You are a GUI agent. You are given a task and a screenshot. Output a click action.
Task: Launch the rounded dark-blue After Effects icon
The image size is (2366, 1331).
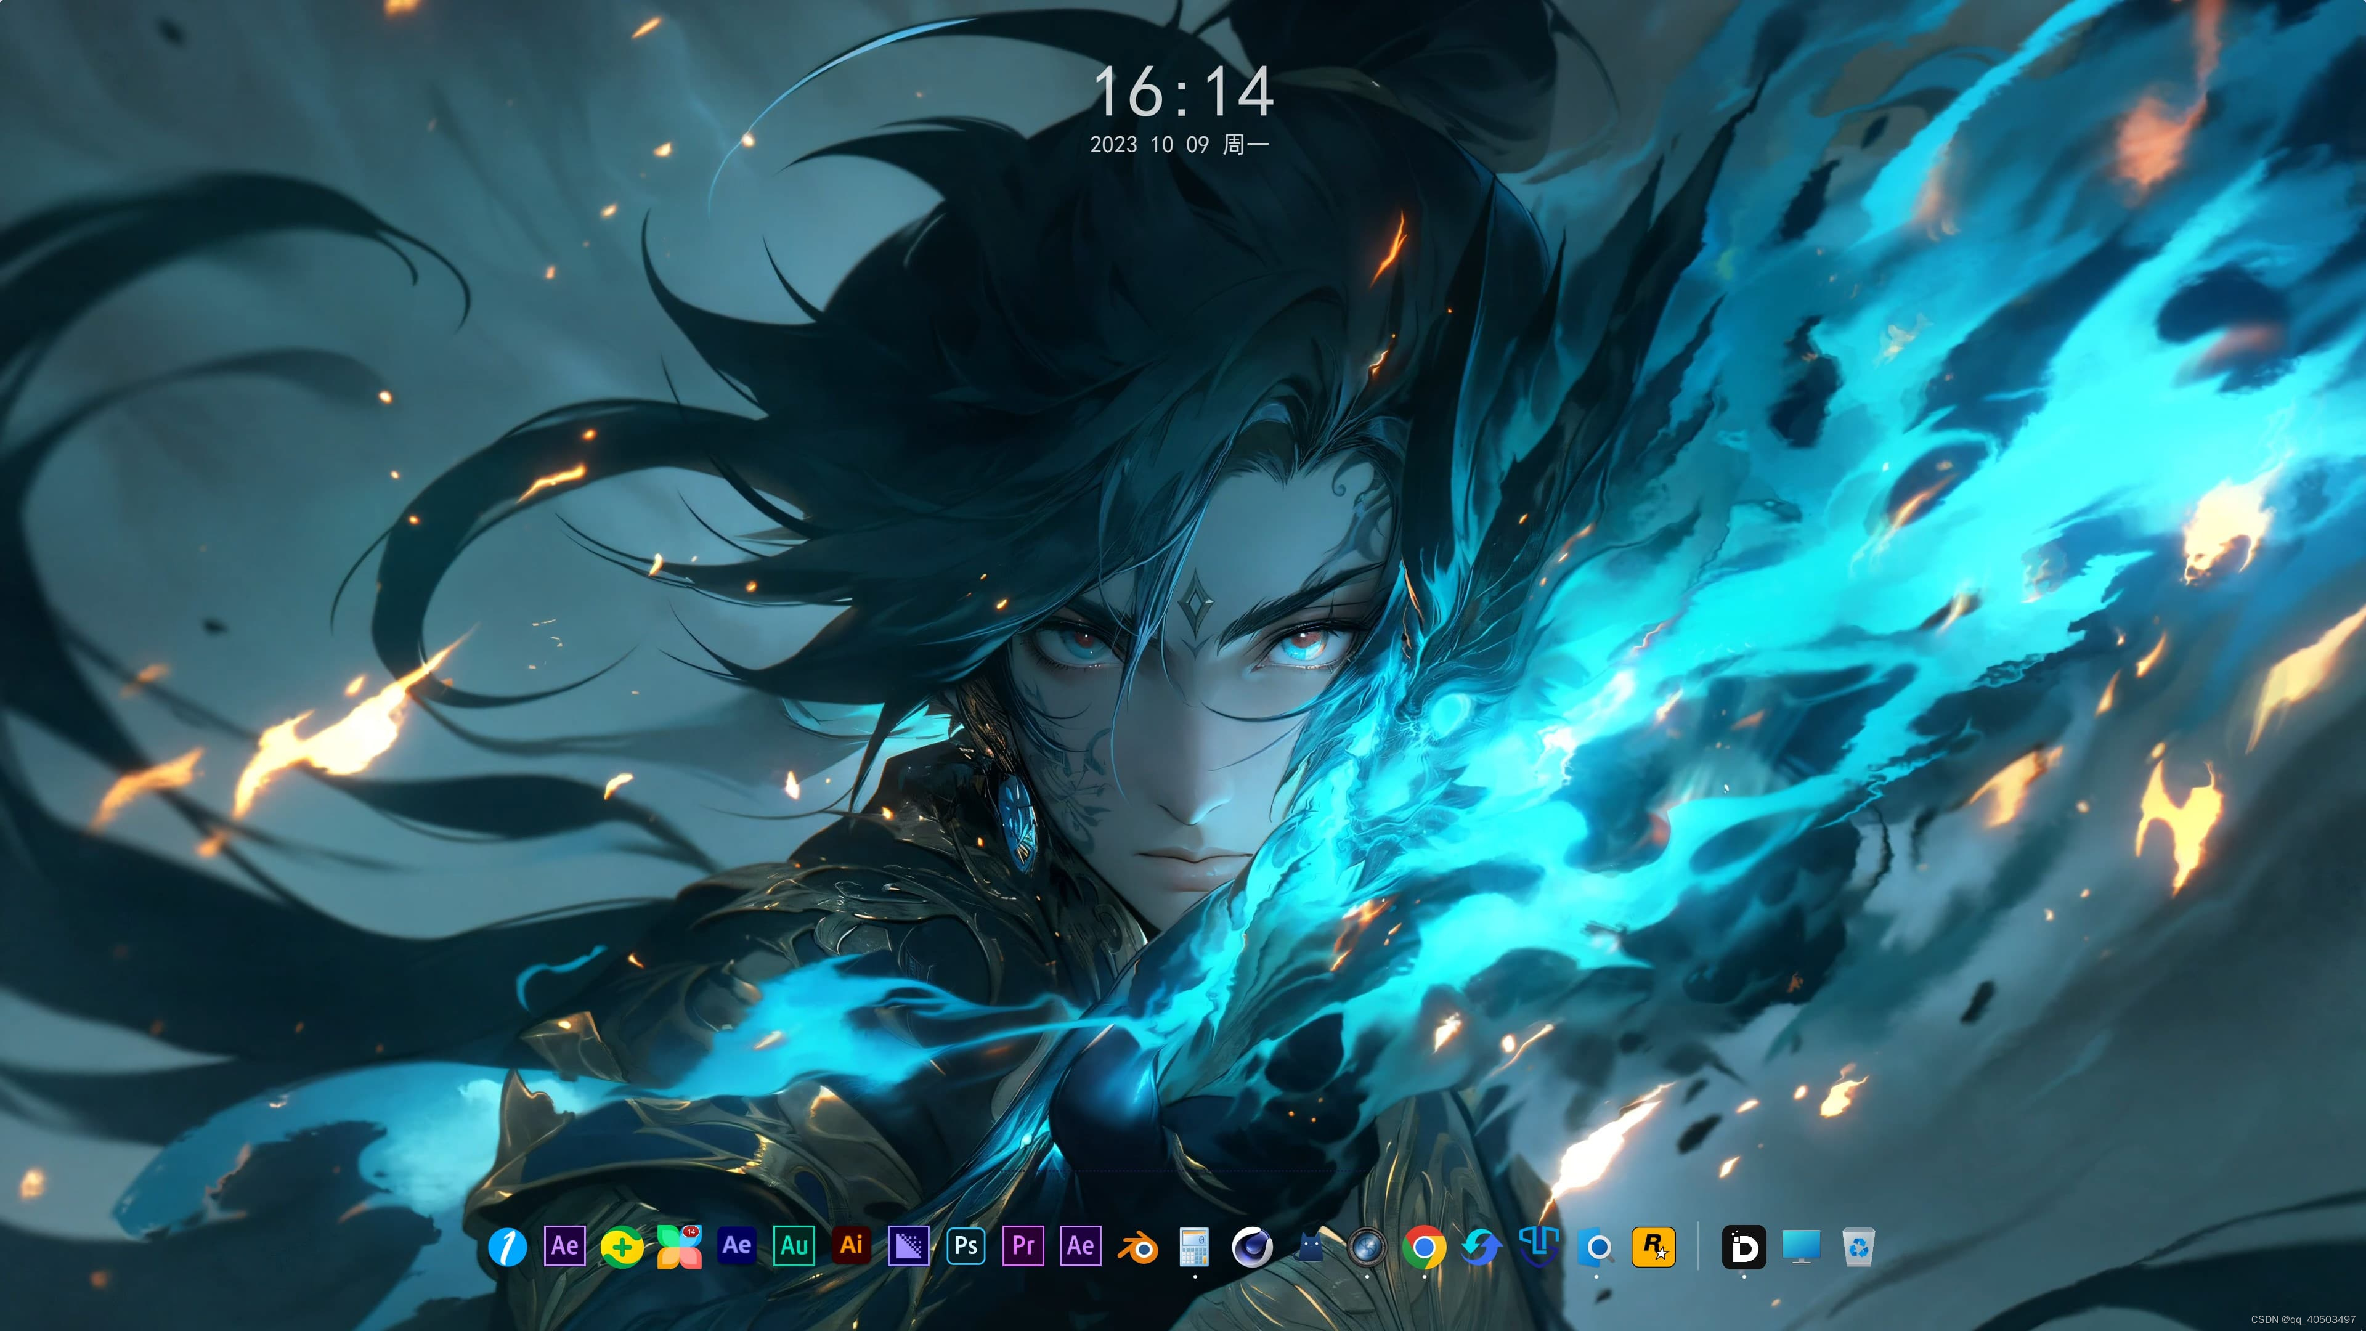pyautogui.click(x=737, y=1245)
